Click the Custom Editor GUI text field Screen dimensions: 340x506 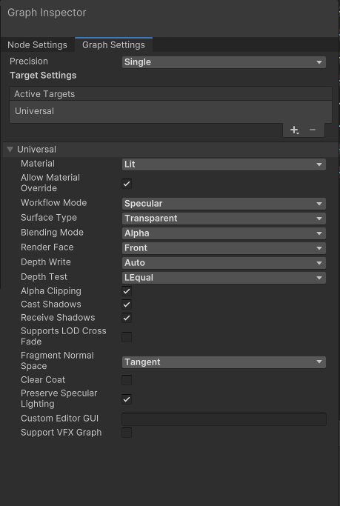(x=224, y=419)
